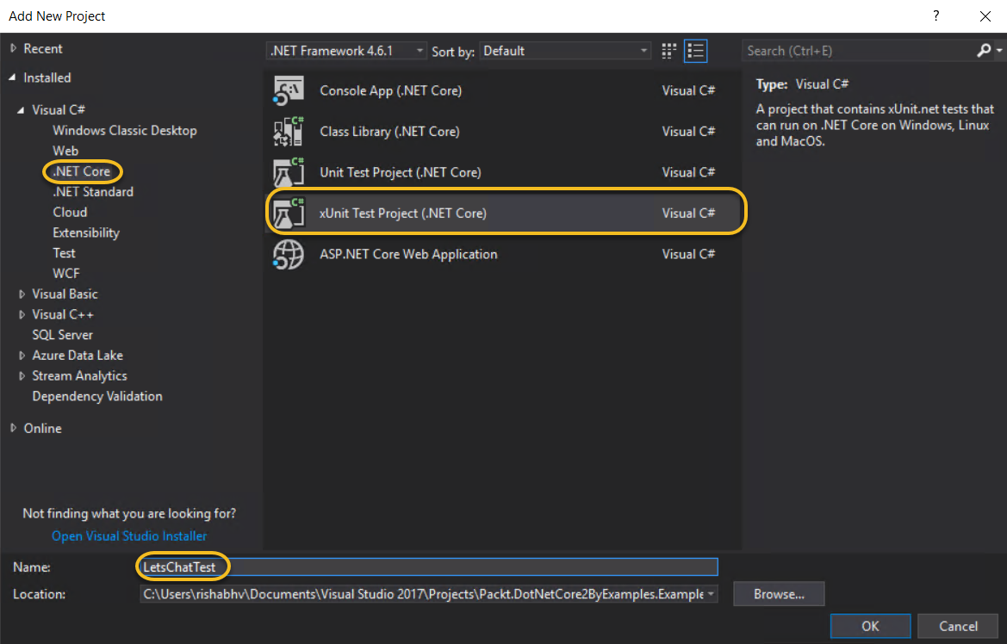The image size is (1007, 644).
Task: Expand the Online node
Action: [14, 428]
